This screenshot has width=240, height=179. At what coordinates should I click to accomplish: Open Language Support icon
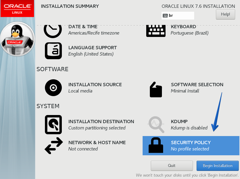pyautogui.click(x=53, y=50)
